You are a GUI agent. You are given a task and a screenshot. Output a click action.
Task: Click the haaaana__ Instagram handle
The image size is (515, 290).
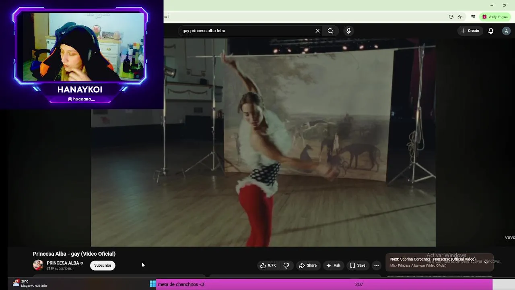pyautogui.click(x=81, y=99)
